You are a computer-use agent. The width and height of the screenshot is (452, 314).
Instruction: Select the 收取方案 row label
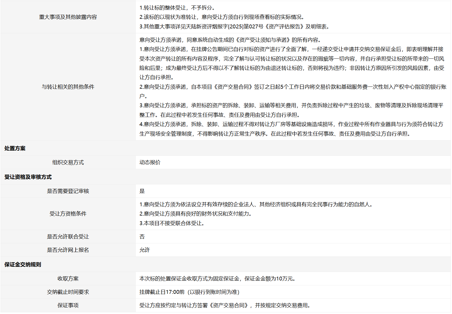[68, 279]
